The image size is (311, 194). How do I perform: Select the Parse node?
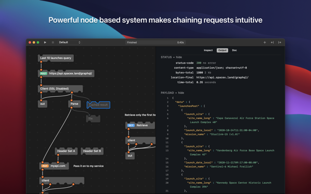click(x=75, y=104)
